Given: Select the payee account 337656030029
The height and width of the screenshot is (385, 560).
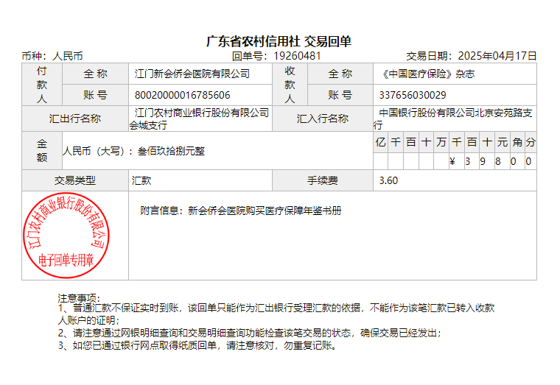Looking at the screenshot, I should (x=413, y=95).
